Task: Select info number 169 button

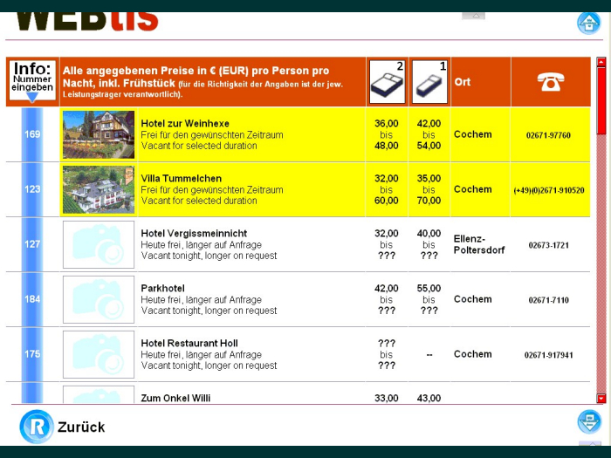Action: tap(32, 134)
